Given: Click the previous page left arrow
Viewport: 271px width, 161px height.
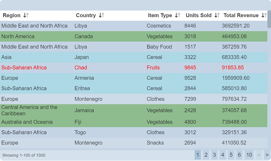Looking at the screenshot, I should [x=259, y=155].
